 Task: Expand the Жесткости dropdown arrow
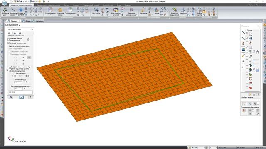coord(96,15)
